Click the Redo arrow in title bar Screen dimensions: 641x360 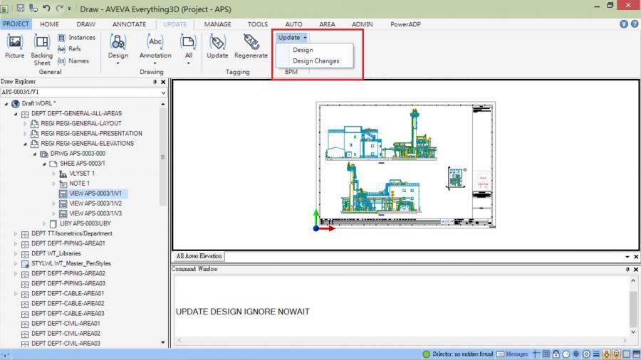pos(59,8)
